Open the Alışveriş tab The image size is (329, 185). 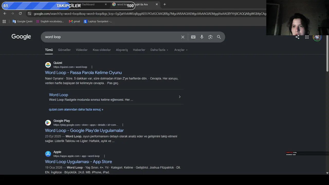point(122,50)
